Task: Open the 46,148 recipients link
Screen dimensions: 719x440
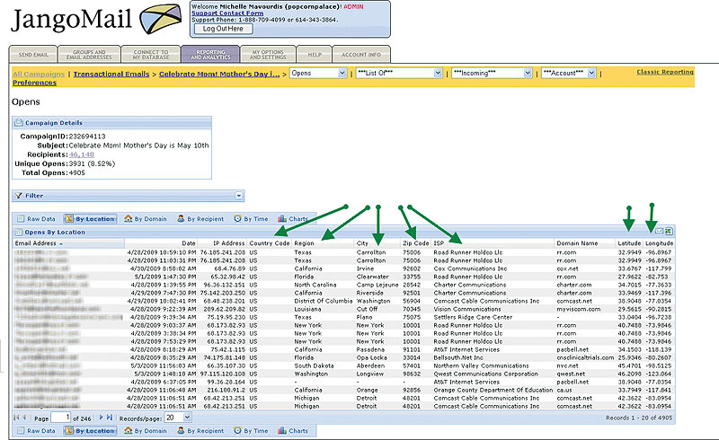Action: tap(81, 155)
